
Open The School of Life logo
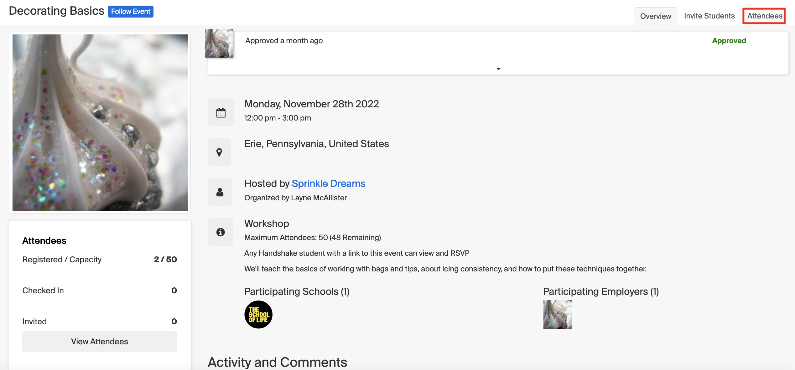(258, 314)
